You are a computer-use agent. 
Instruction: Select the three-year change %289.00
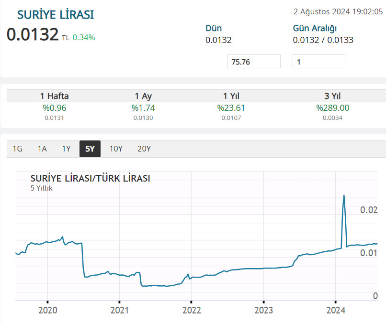click(332, 108)
